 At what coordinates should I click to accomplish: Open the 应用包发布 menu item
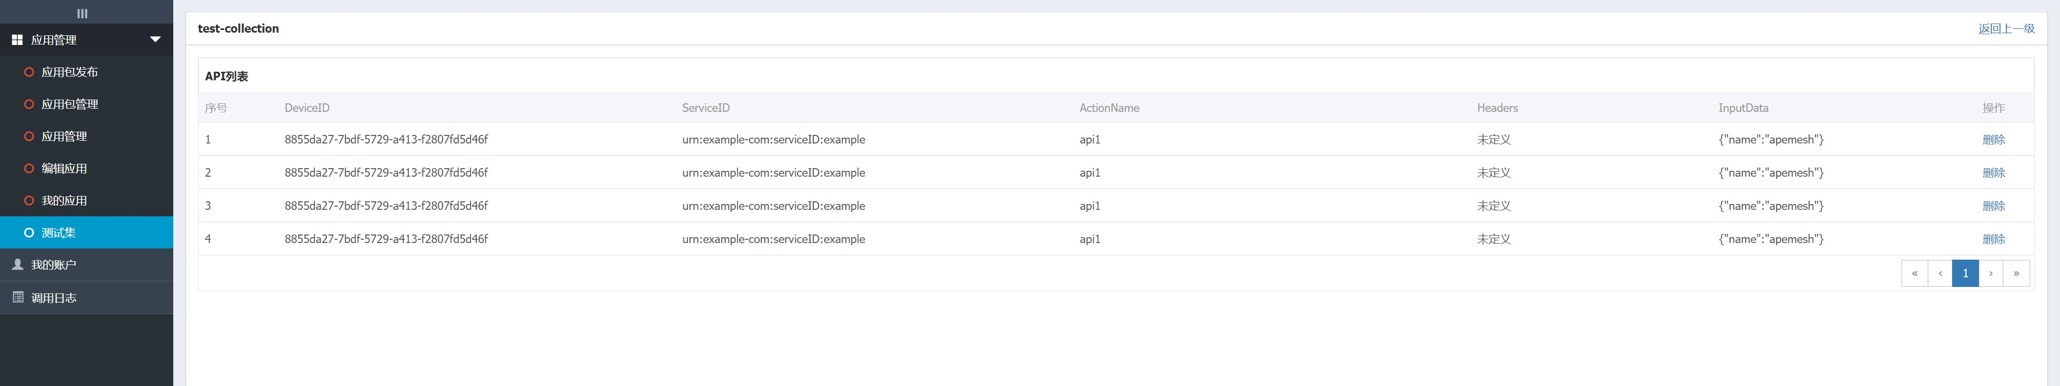pyautogui.click(x=86, y=72)
